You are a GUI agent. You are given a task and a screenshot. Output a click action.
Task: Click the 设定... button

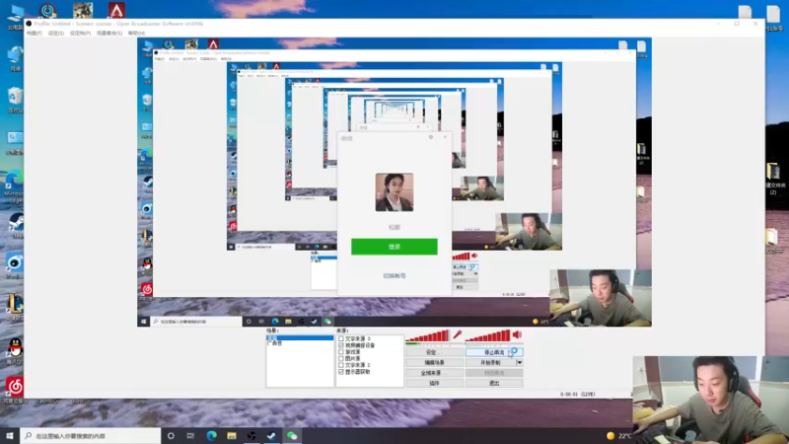coord(434,352)
